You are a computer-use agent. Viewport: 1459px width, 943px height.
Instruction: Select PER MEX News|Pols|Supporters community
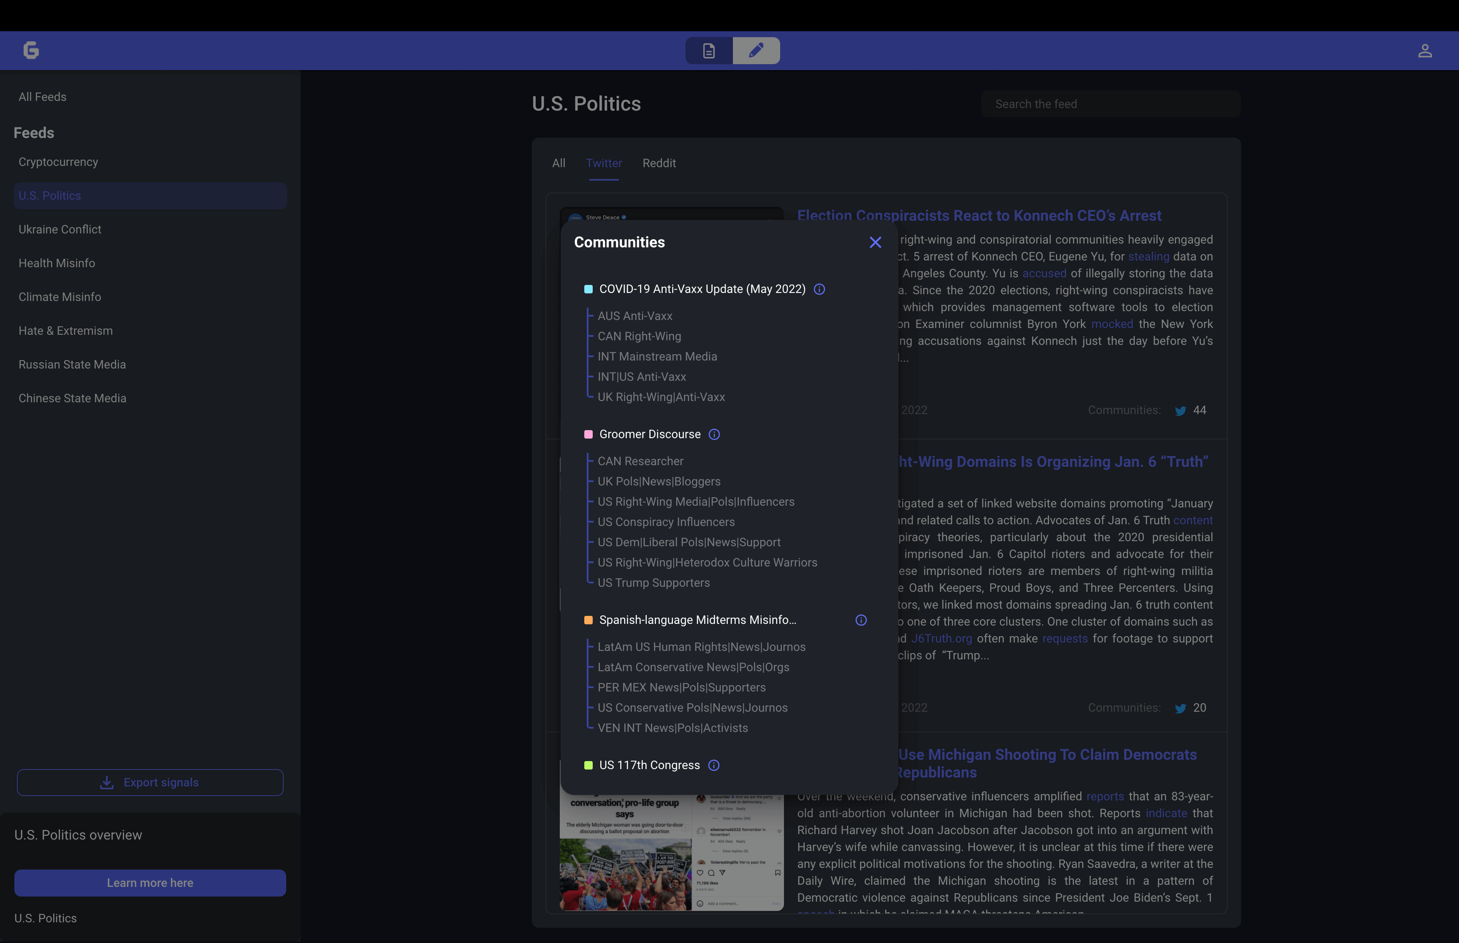tap(681, 687)
